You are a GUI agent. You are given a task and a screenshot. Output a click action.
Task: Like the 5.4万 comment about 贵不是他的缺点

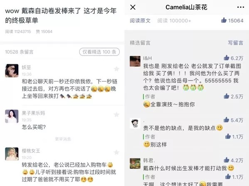pyautogui.click(x=227, y=120)
